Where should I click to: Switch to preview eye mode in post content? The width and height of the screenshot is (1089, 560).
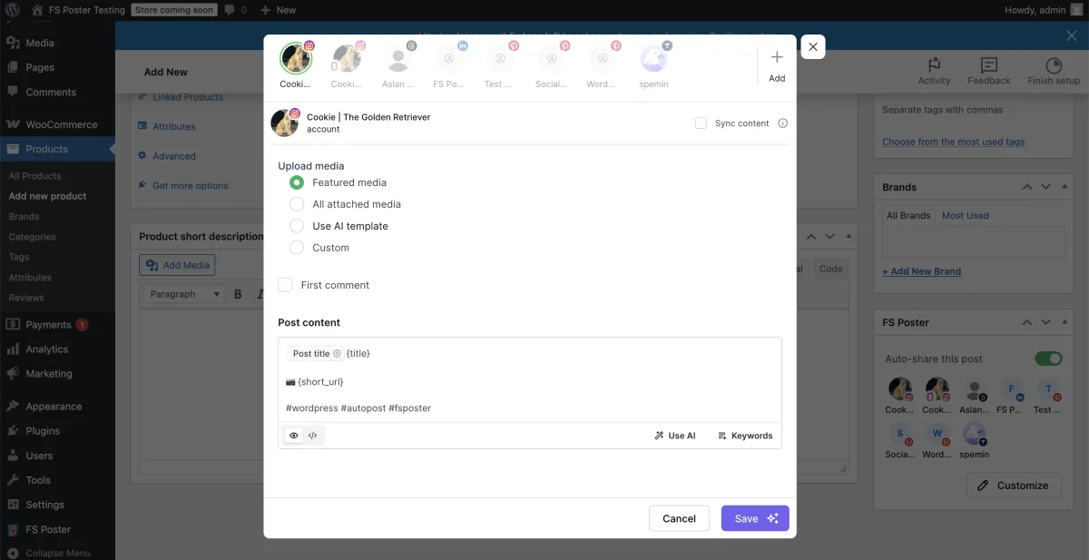(x=294, y=436)
